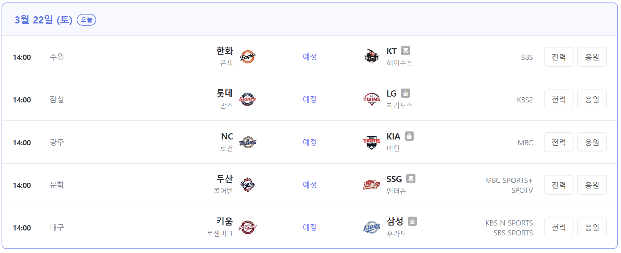Click the LG Twins team logo
The image size is (621, 253).
pyautogui.click(x=372, y=99)
